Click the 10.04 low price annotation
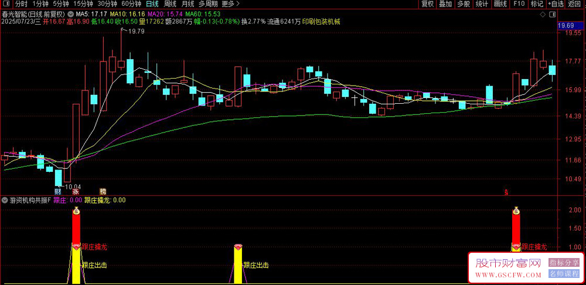586x285 pixels. pyautogui.click(x=73, y=186)
